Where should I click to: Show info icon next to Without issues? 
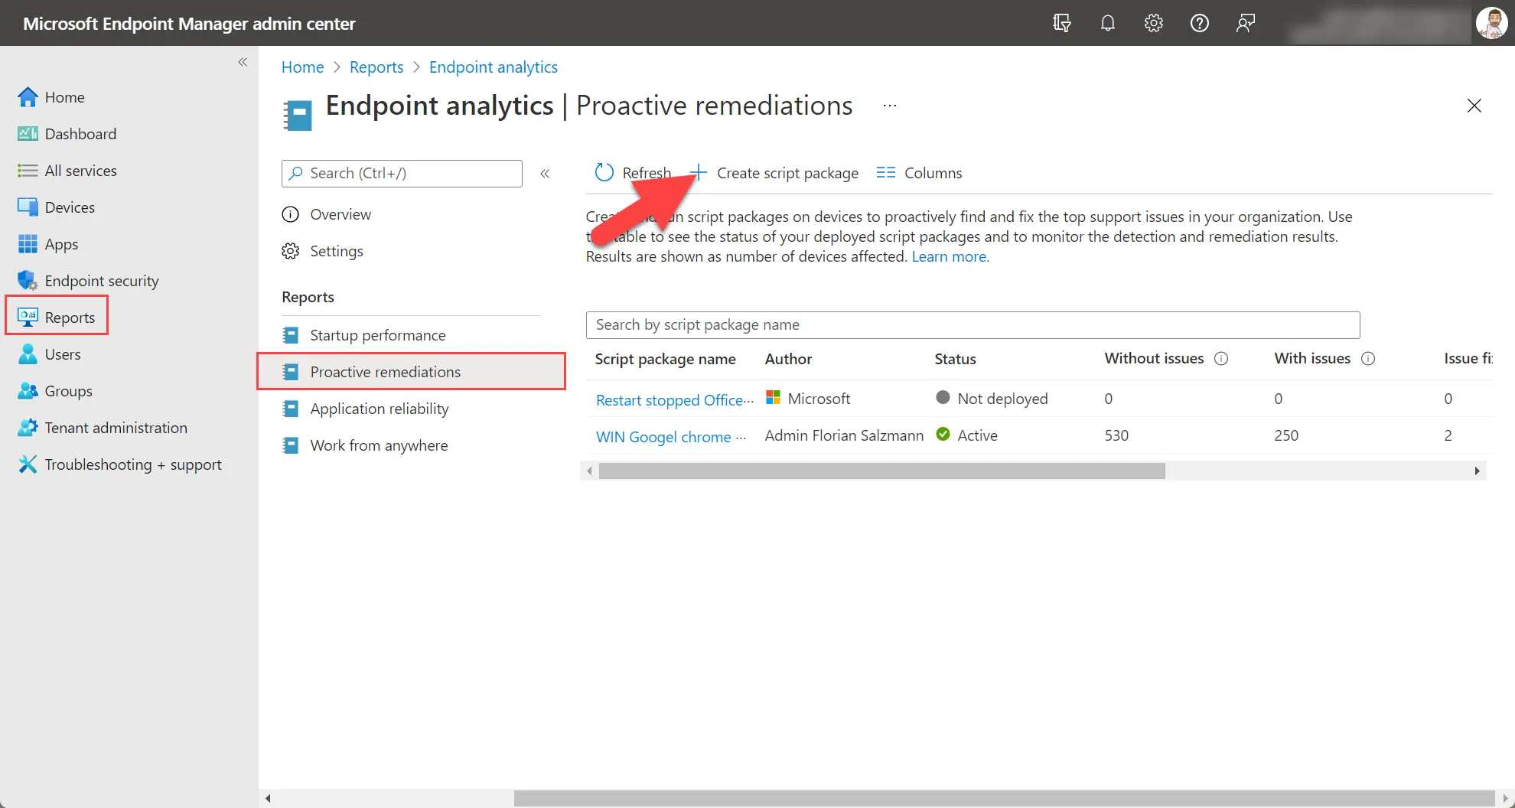click(1221, 358)
